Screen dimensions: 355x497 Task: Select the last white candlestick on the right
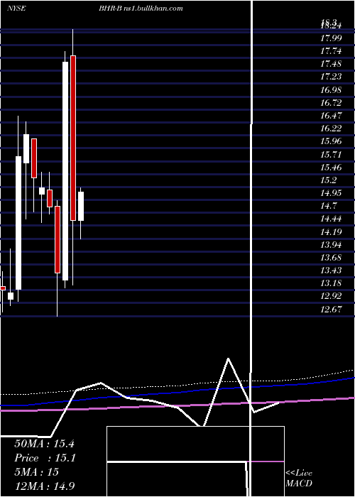(81, 207)
